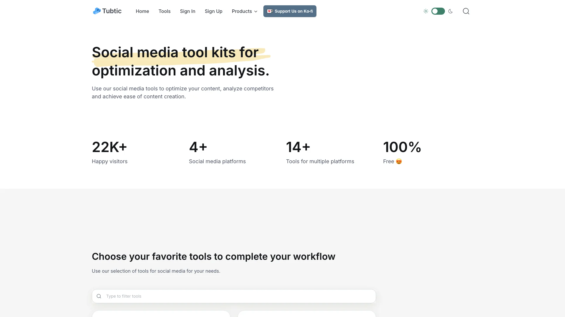Click the 'Social media platforms' label
The height and width of the screenshot is (317, 565).
click(217, 161)
